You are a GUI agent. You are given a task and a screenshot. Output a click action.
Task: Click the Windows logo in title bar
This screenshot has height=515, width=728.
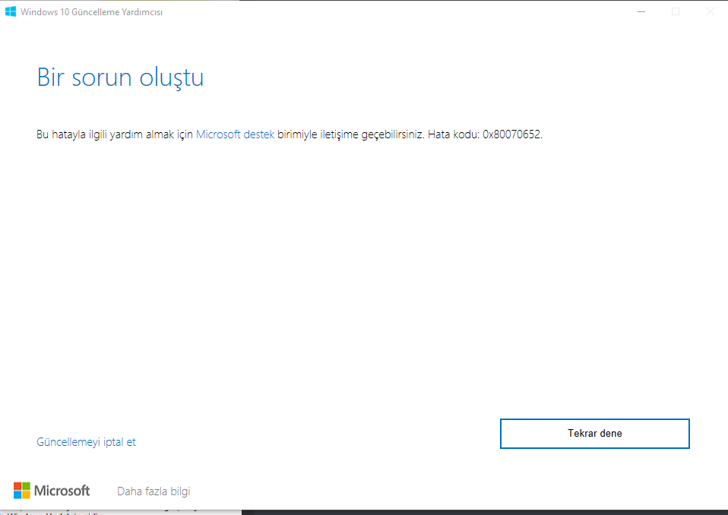click(x=10, y=11)
